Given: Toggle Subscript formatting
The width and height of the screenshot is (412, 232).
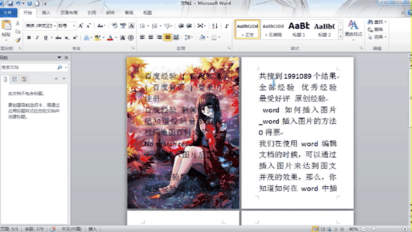Looking at the screenshot, I should [67, 38].
